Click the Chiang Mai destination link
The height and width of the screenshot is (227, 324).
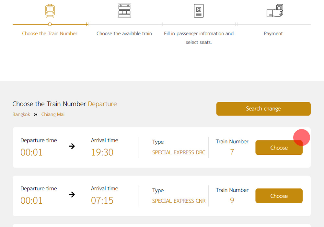pyautogui.click(x=53, y=114)
